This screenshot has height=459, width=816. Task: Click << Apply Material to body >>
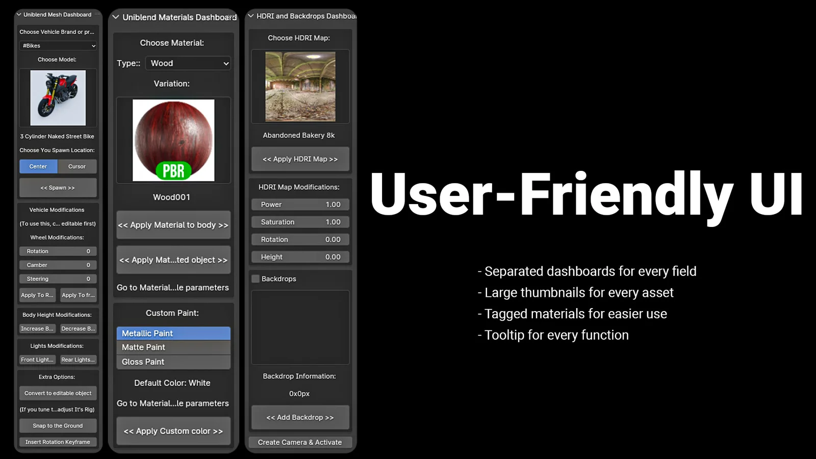173,225
